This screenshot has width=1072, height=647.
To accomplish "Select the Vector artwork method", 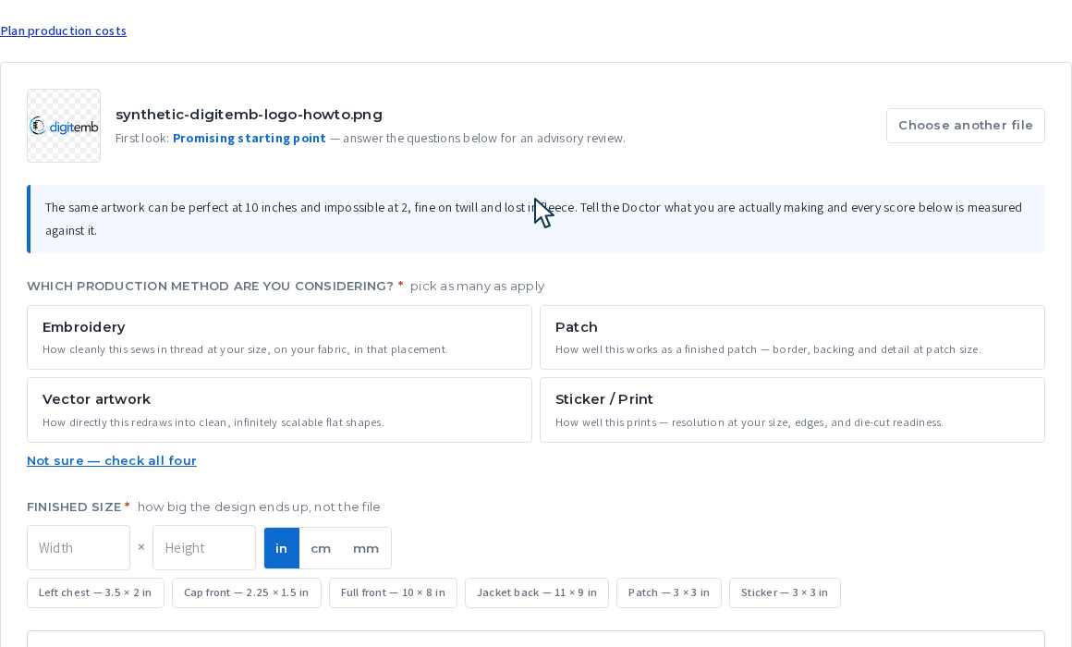I will pyautogui.click(x=279, y=409).
